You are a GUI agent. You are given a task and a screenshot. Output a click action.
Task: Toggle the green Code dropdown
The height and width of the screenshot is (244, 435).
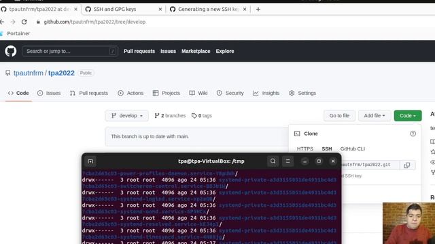(x=408, y=116)
